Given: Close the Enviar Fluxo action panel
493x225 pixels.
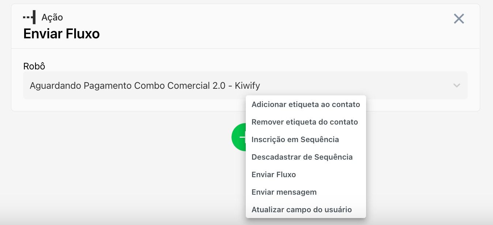Looking at the screenshot, I should point(459,19).
